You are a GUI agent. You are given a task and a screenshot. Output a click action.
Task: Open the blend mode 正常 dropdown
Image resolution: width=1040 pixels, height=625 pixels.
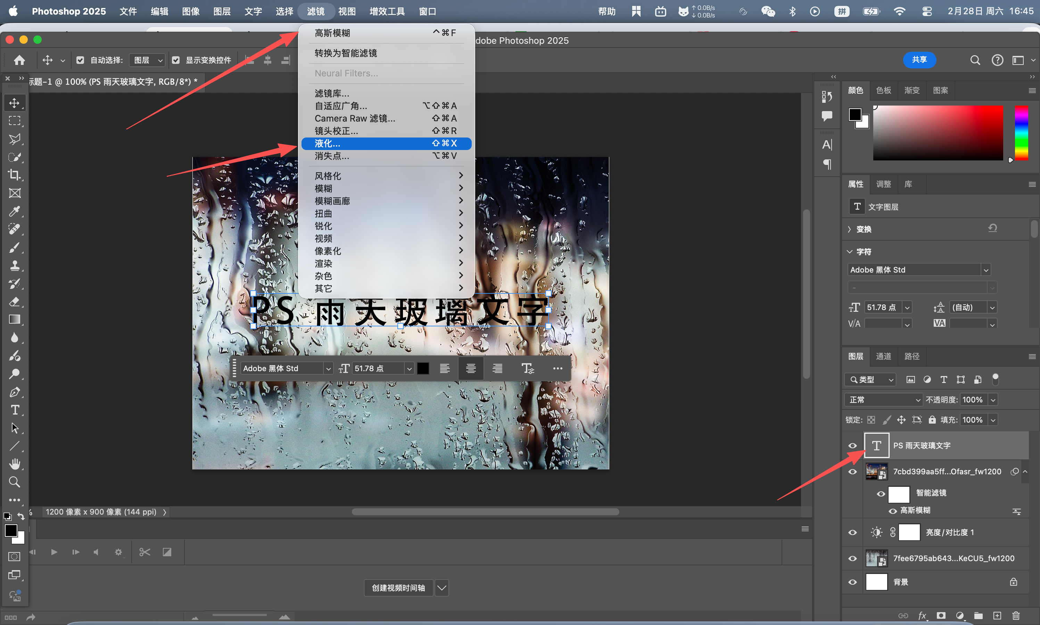coord(883,400)
